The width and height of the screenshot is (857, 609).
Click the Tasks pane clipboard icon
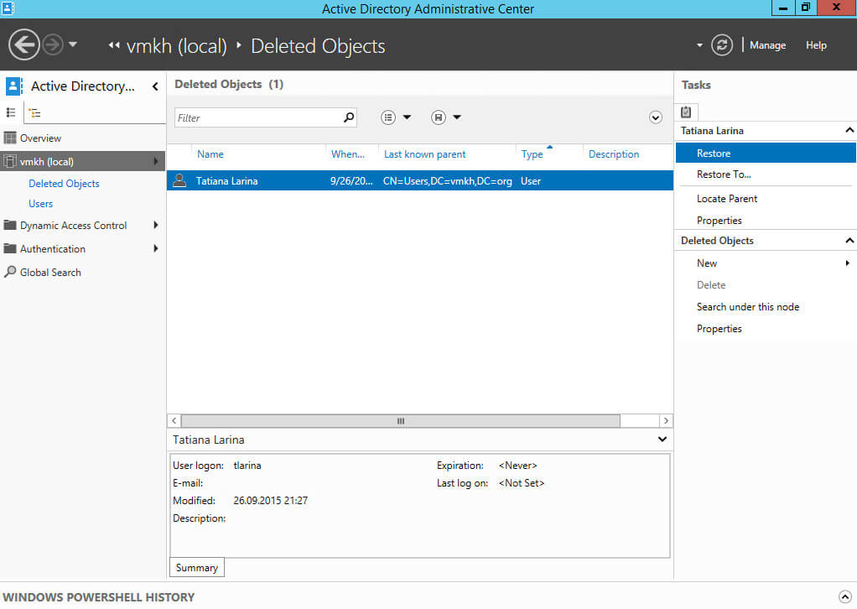pos(686,112)
